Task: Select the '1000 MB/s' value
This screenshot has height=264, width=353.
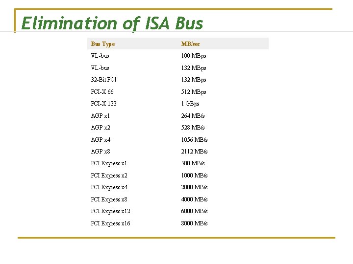Action: point(194,176)
